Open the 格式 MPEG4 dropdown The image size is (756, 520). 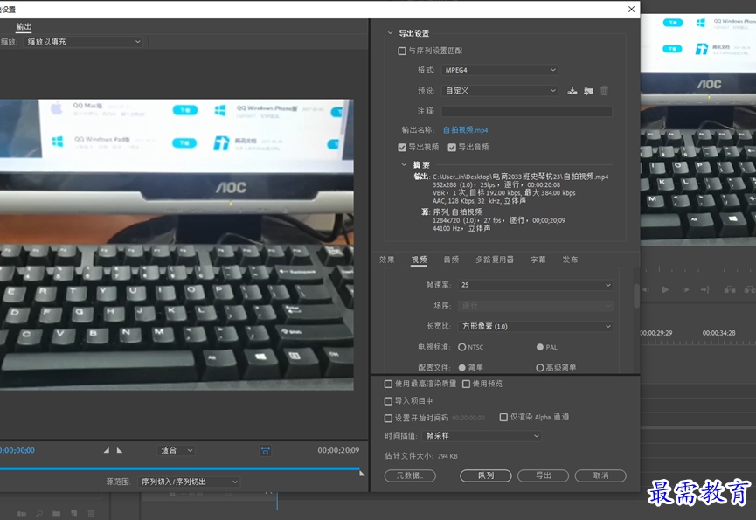click(x=500, y=70)
